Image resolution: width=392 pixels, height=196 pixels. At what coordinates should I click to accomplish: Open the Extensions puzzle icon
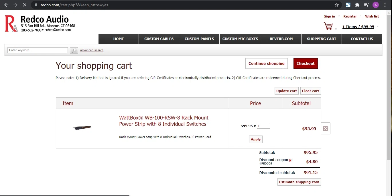click(357, 5)
